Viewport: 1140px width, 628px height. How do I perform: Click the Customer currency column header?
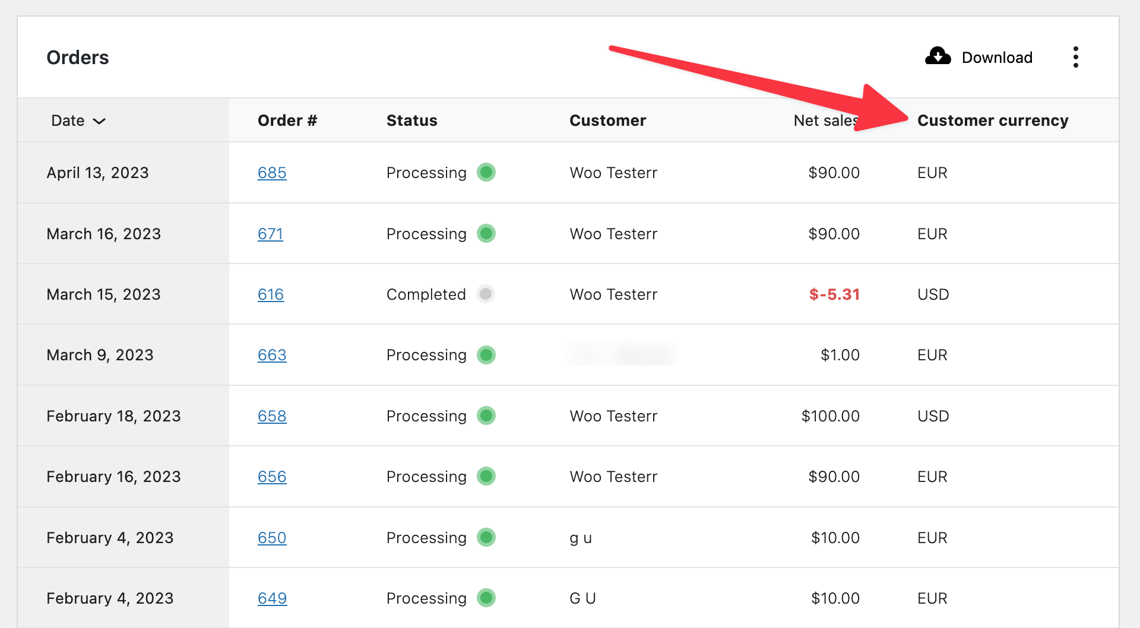pos(993,120)
